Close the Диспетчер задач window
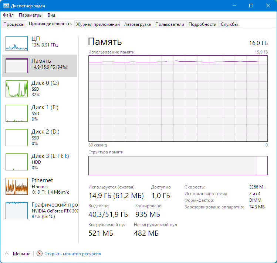Image resolution: width=277 pixels, height=263 pixels. pos(268,6)
